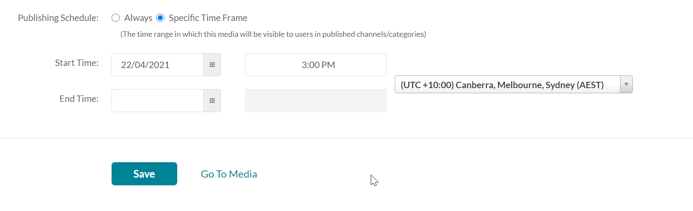Image resolution: width=693 pixels, height=211 pixels.
Task: Click the 'End Time:' field label
Action: 79,99
